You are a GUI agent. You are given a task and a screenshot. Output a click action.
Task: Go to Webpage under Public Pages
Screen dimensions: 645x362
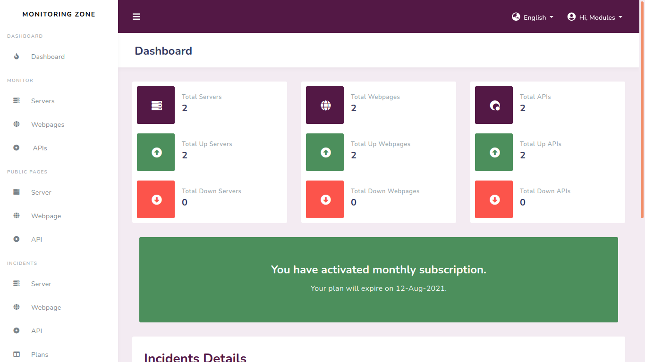[46, 216]
